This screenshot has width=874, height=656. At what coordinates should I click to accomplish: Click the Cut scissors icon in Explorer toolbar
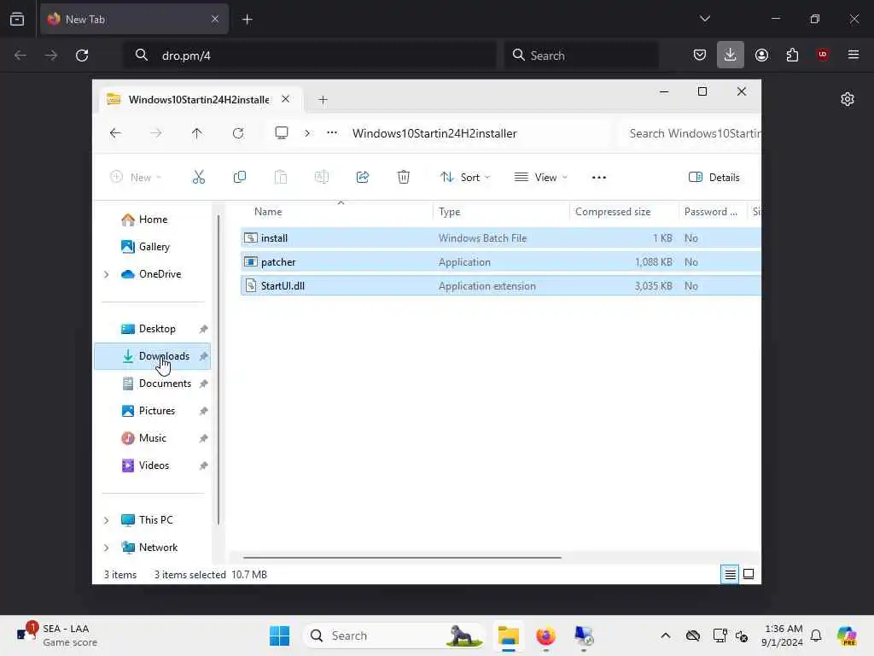[198, 178]
